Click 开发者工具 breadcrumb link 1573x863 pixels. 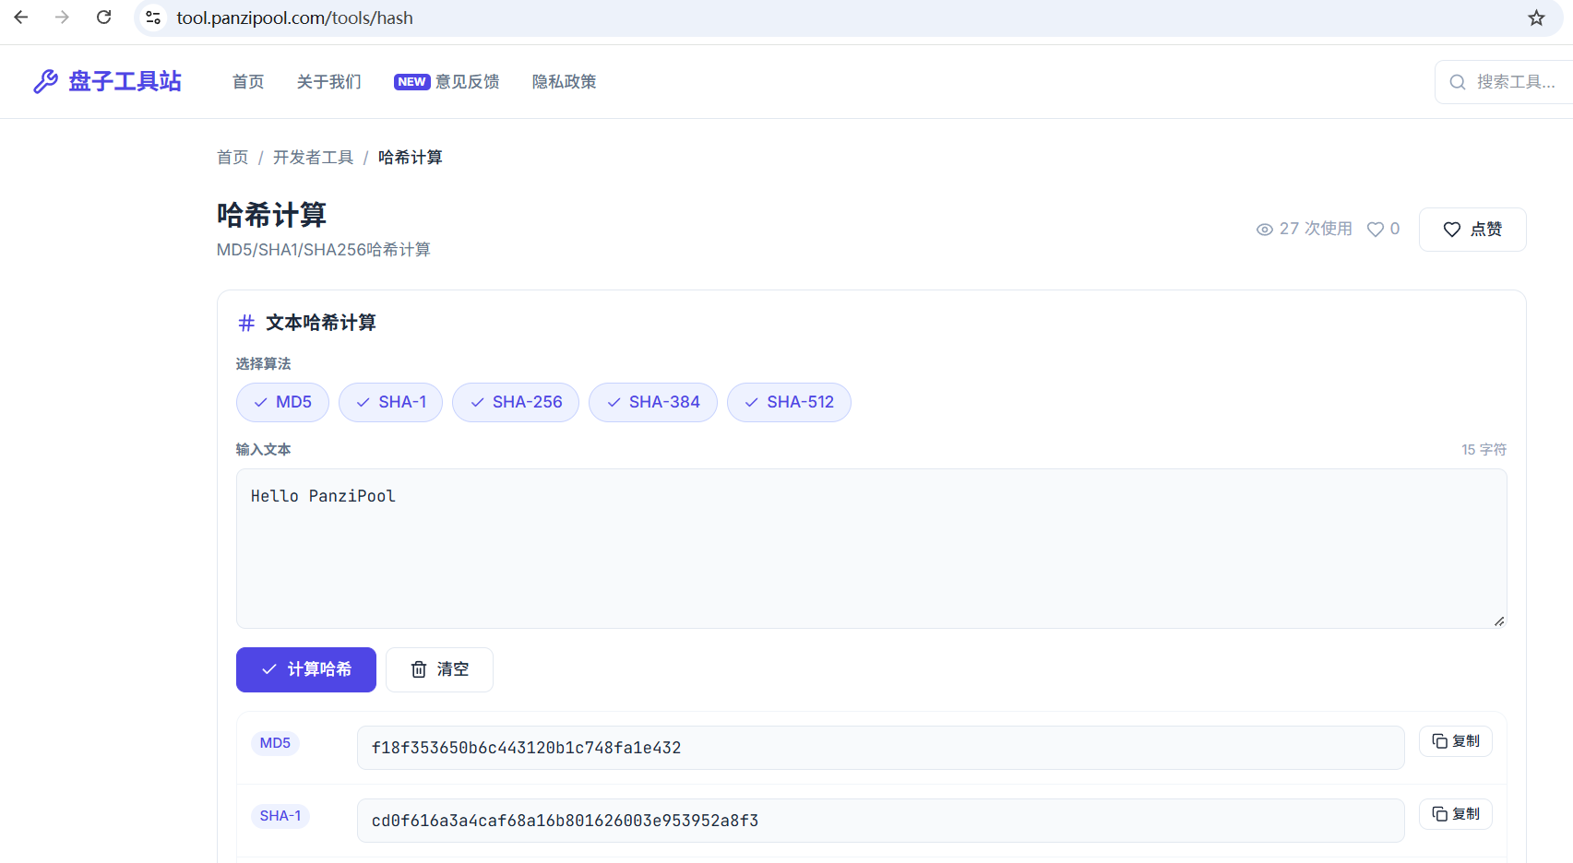[x=314, y=158]
